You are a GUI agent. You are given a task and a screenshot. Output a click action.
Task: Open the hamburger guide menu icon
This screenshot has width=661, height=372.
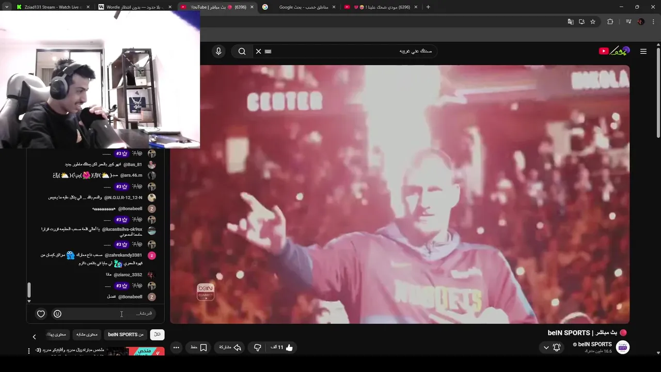coord(643,51)
